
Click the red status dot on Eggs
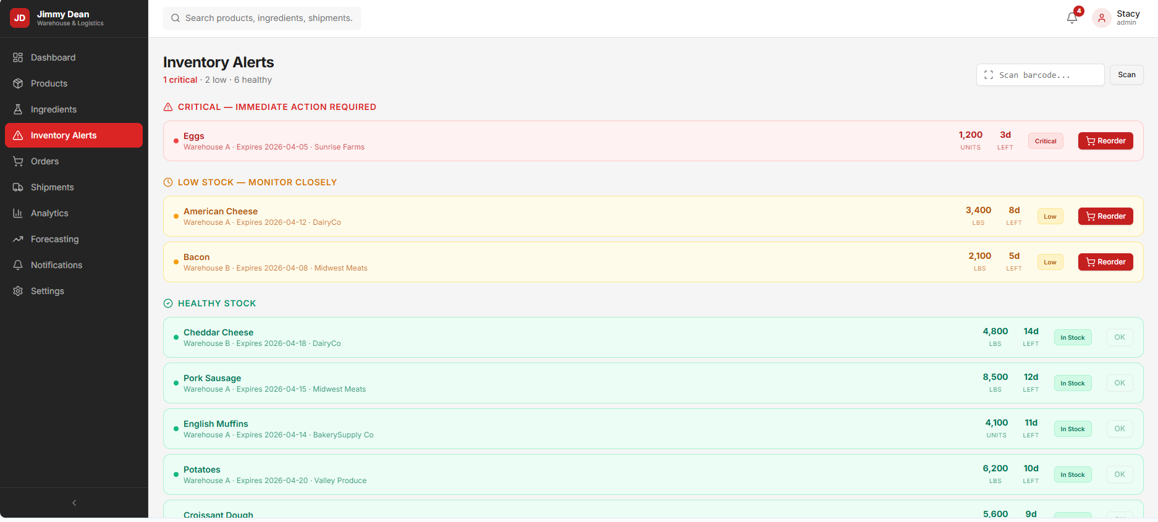coord(176,141)
